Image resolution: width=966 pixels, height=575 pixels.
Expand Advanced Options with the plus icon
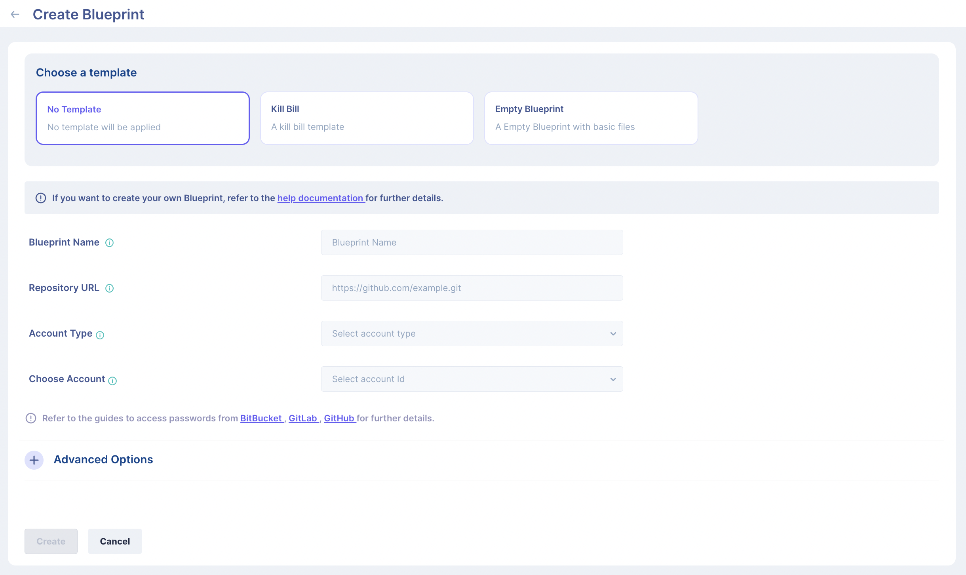(34, 460)
